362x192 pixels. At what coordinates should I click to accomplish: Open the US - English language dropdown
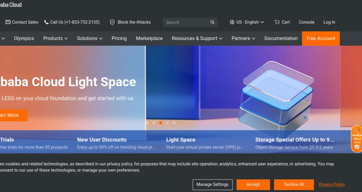(247, 22)
